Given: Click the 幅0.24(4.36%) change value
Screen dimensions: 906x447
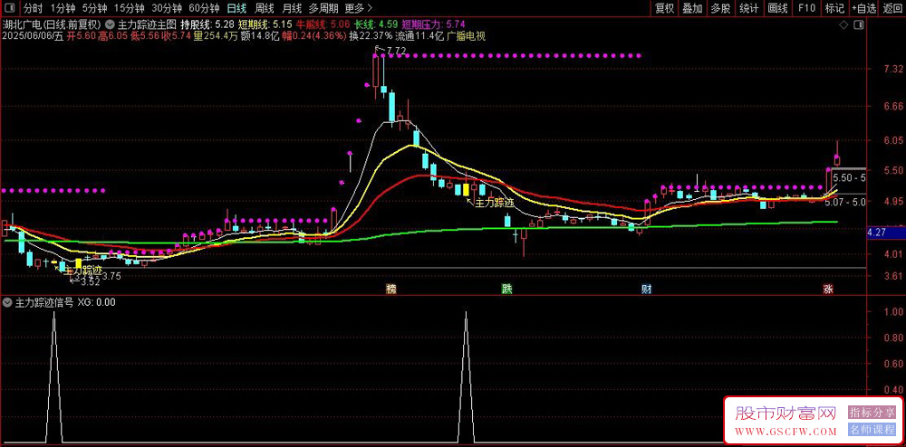Looking at the screenshot, I should (x=313, y=36).
